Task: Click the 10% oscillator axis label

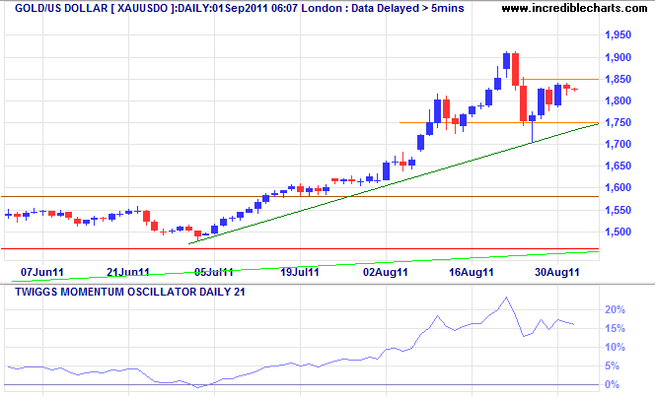Action: (615, 347)
